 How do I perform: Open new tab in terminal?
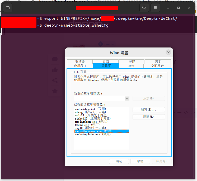point(8,8)
